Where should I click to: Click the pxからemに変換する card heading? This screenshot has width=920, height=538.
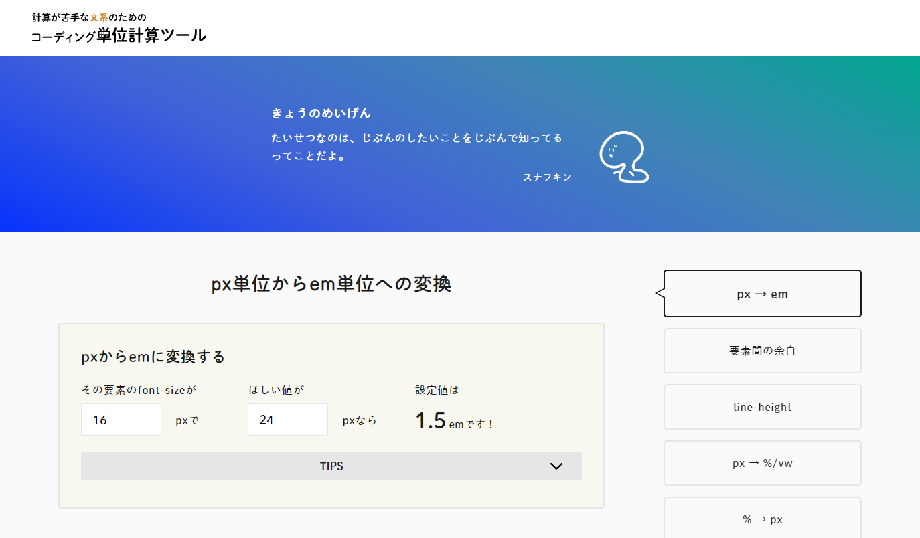pyautogui.click(x=153, y=357)
